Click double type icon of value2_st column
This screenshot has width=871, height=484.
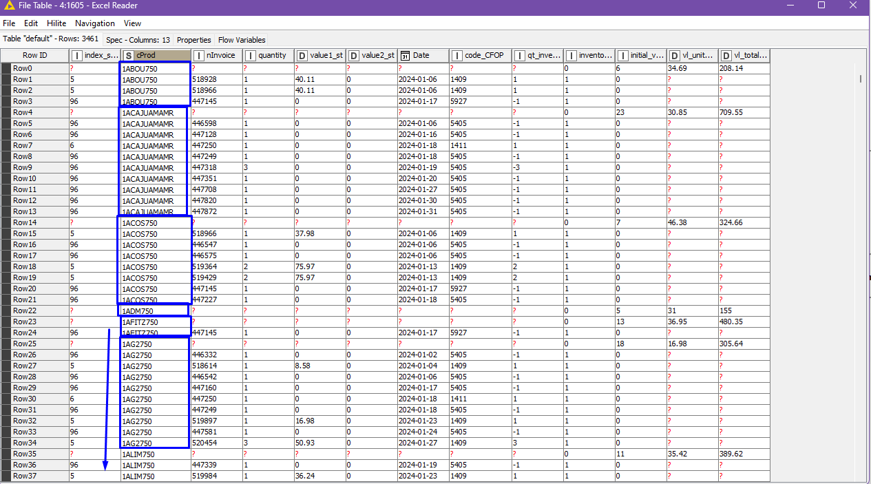point(353,55)
